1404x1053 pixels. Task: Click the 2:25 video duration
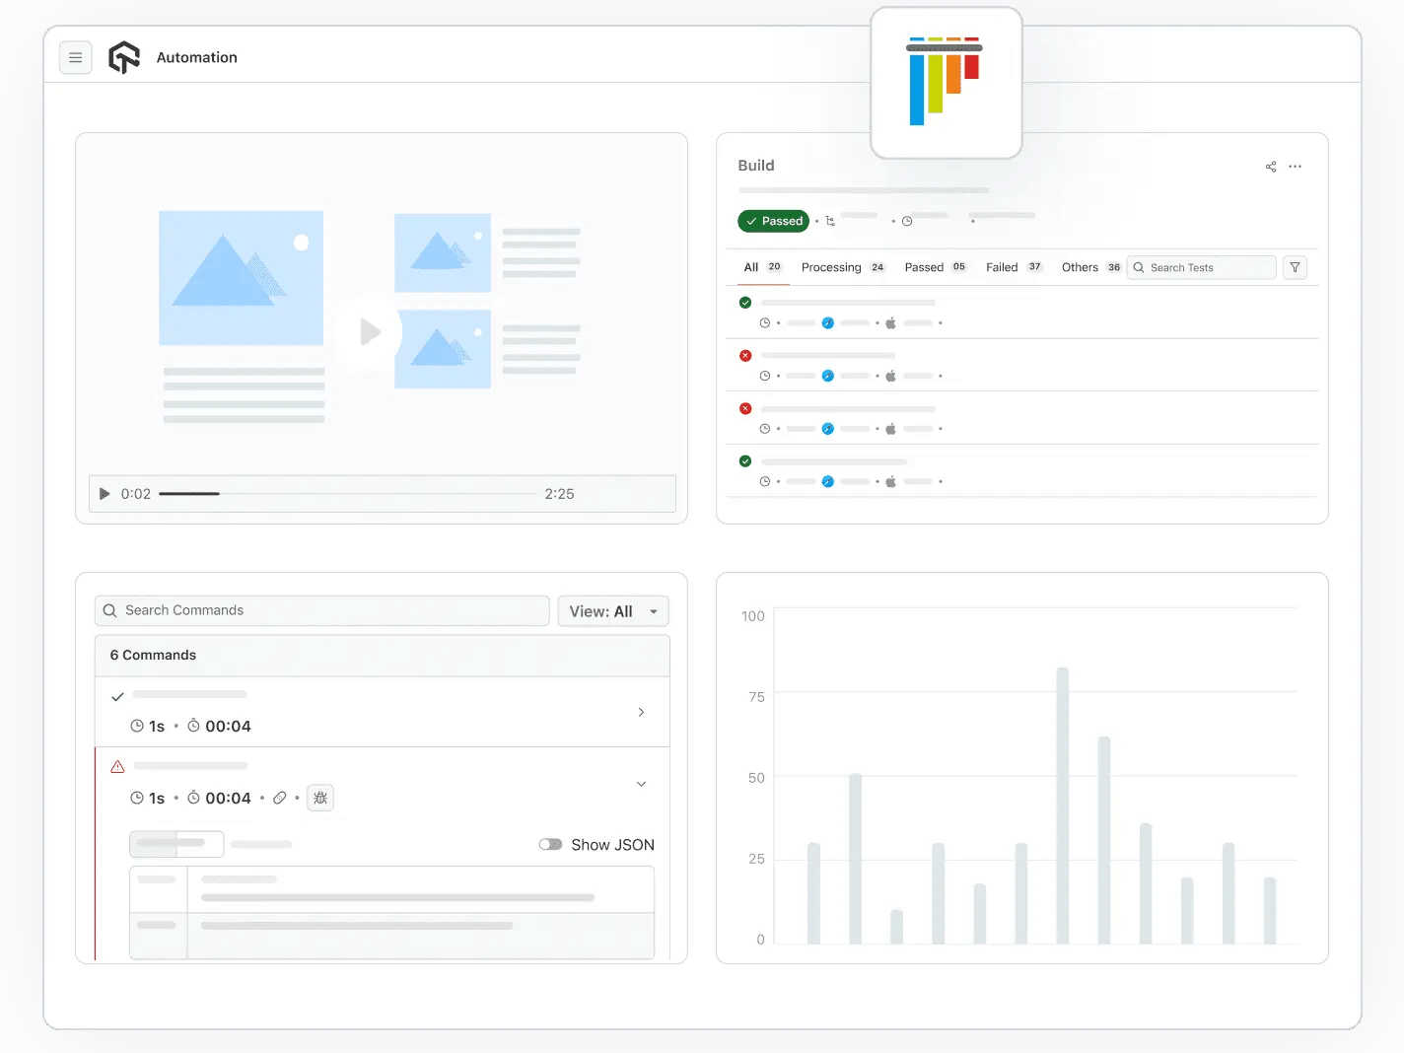559,494
